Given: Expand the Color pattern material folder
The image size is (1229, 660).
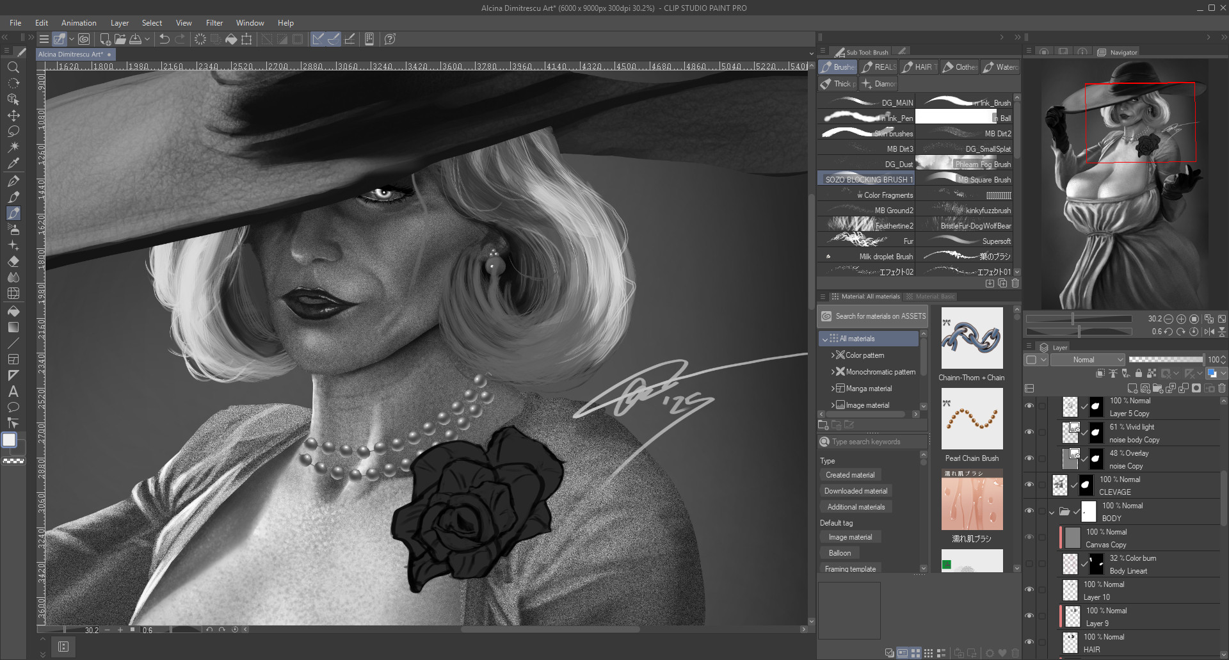Looking at the screenshot, I should tap(832, 355).
